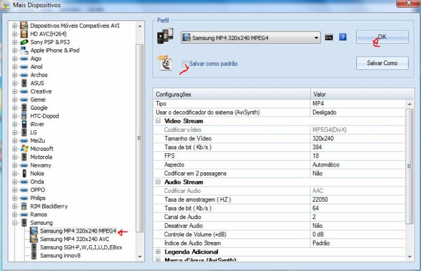This screenshot has height=271, width=421.
Task: Click the Microsoft Windows logo icon
Action: tap(24, 149)
